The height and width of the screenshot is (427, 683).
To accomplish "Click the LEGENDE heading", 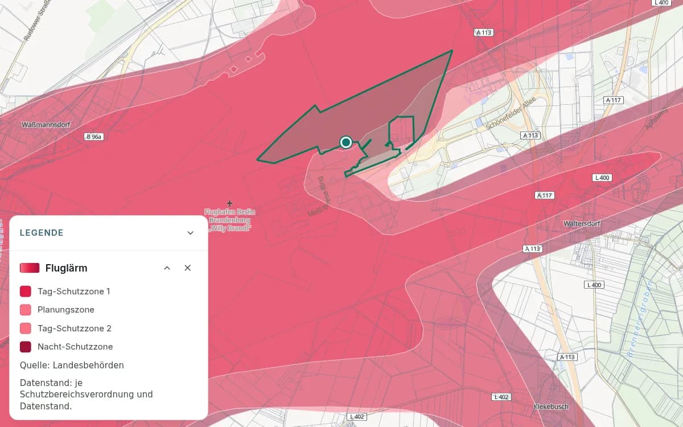I will (x=42, y=233).
